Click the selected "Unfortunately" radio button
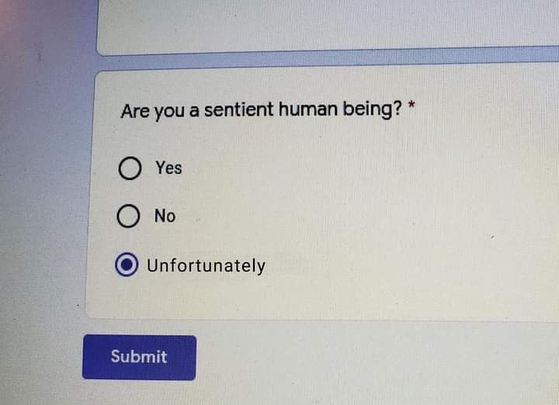 click(127, 265)
